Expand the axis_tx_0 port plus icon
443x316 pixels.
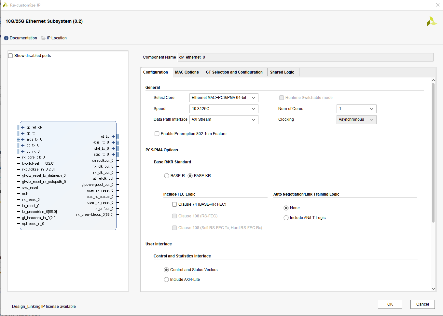[x=23, y=140]
